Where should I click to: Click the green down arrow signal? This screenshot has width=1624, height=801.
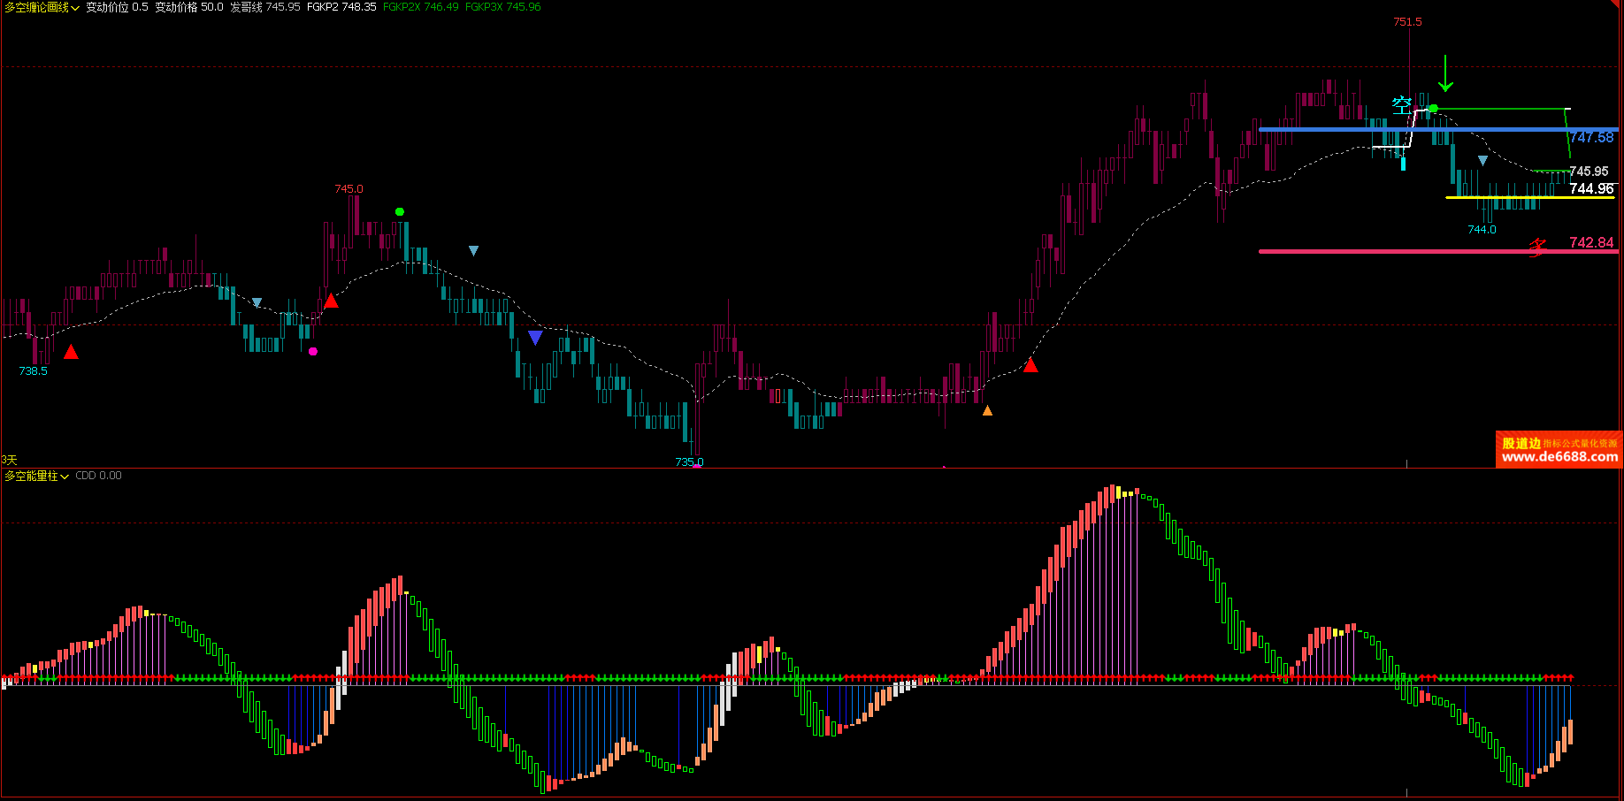tap(1445, 73)
